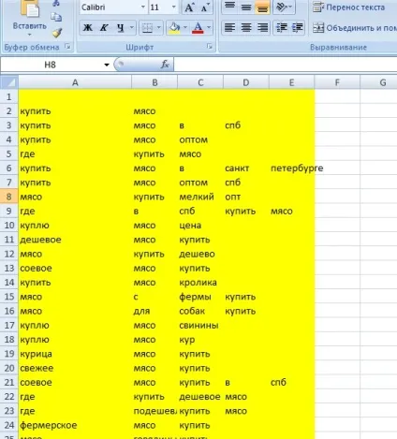Click the Copy icon in Буфер обмена

[x=56, y=17]
